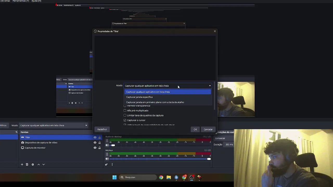The image size is (333, 187).
Task: Toggle the lock on the Tibia source
Action: (x=99, y=137)
